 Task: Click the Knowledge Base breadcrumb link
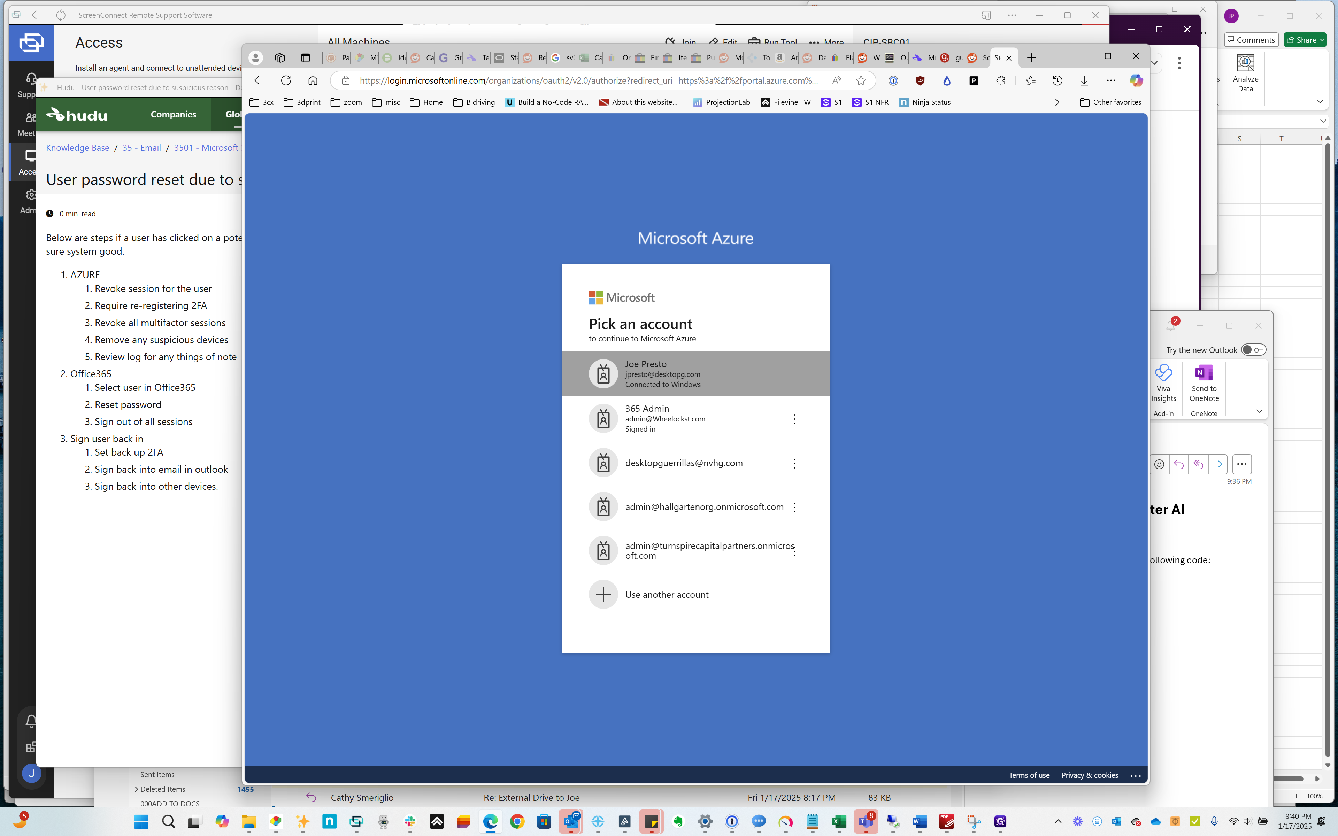pos(77,148)
